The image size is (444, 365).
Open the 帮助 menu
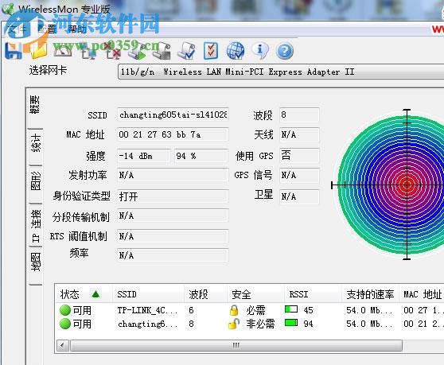coord(77,29)
